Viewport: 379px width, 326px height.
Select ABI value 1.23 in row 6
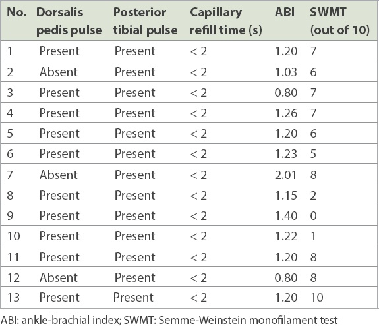(286, 154)
